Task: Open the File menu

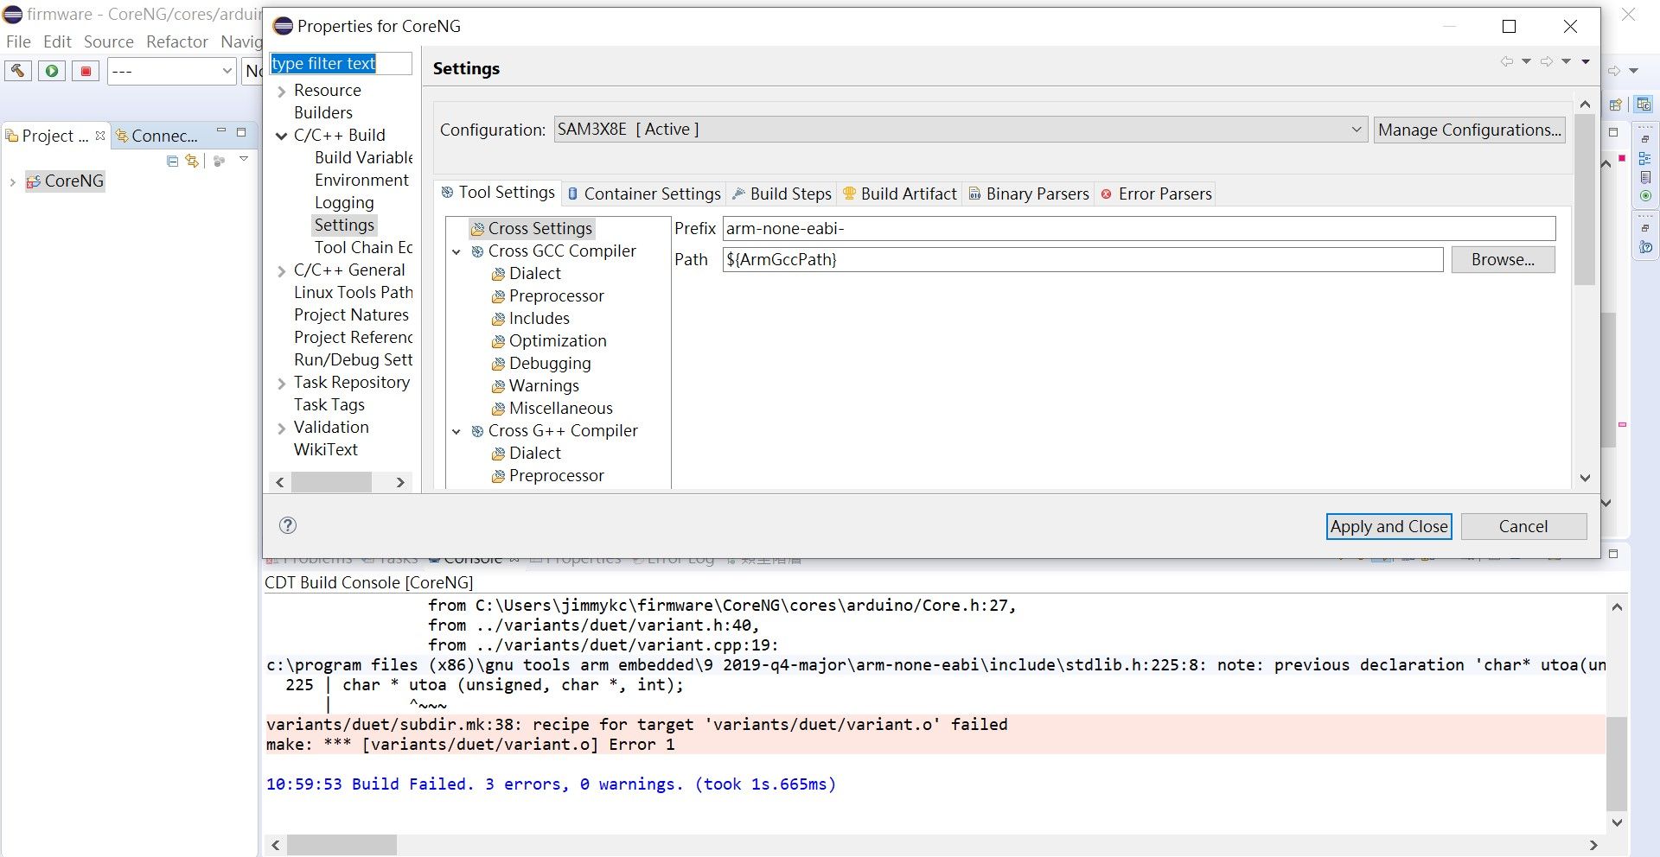Action: (18, 41)
